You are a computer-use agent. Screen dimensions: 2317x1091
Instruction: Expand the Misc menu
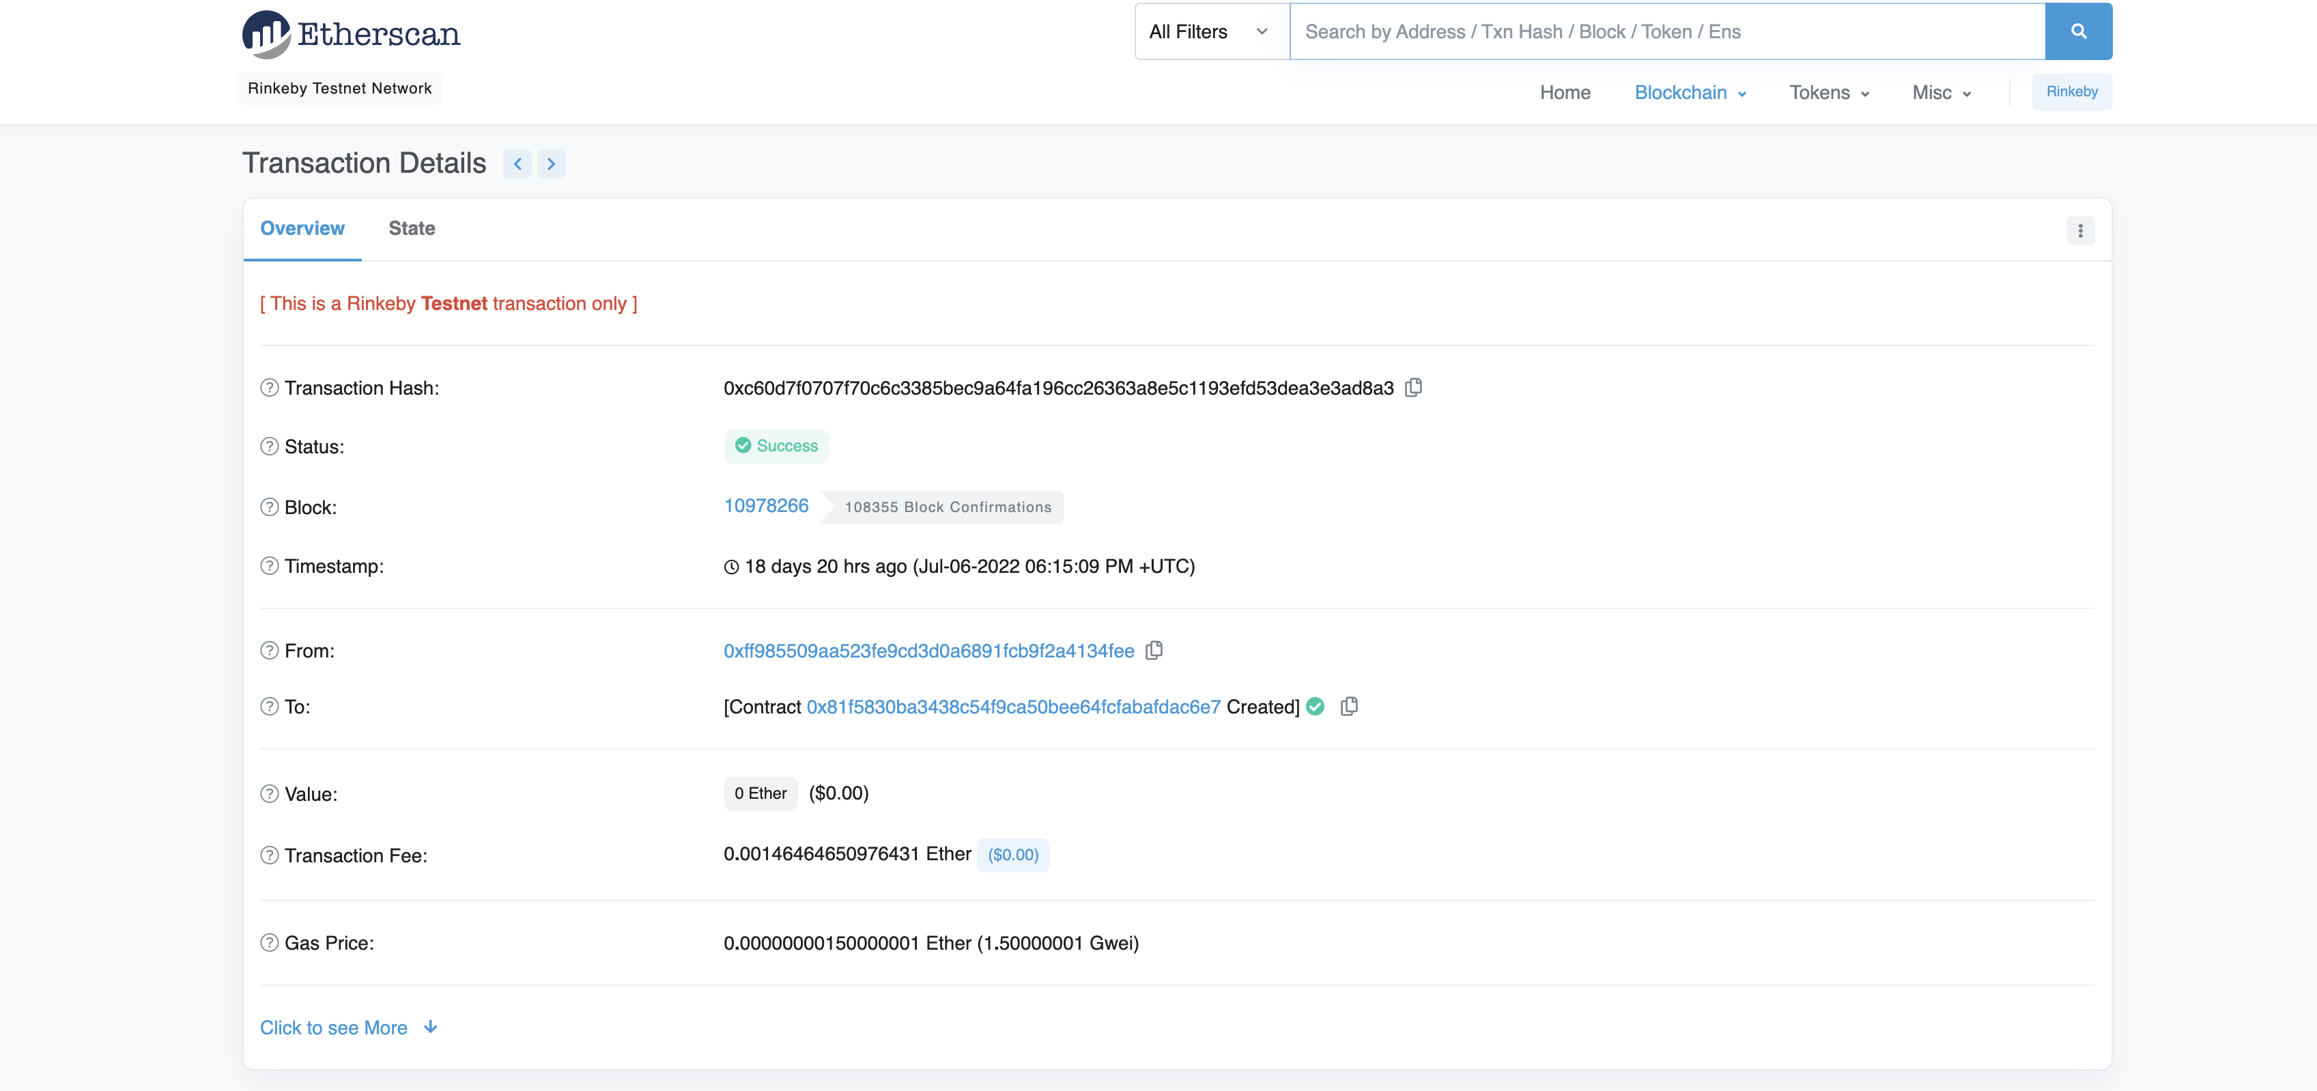pos(1942,93)
